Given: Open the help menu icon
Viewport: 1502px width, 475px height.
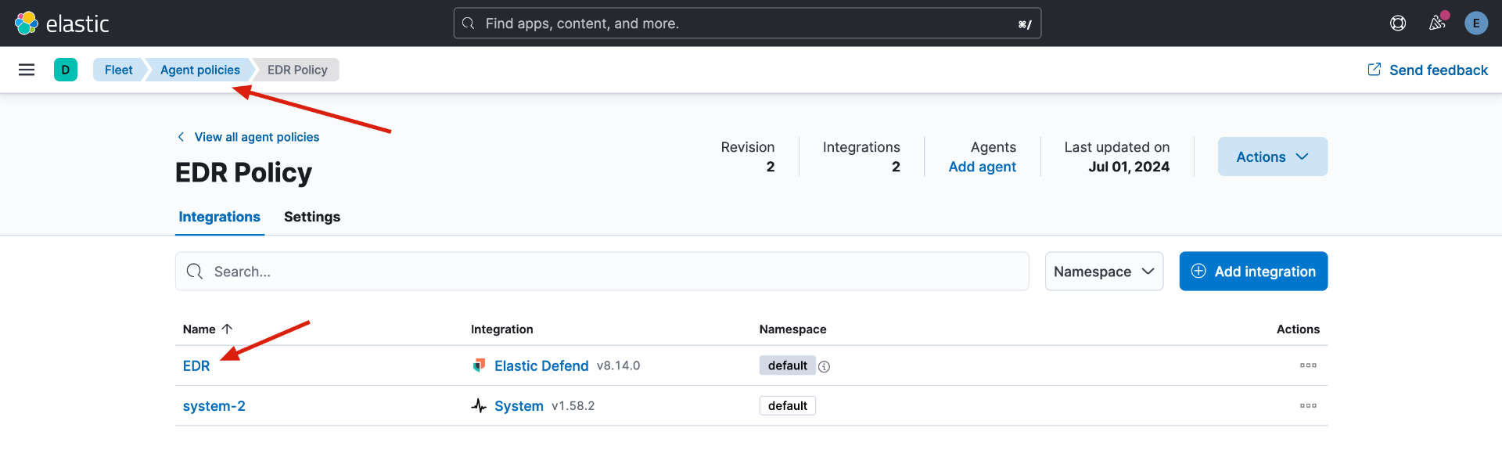Looking at the screenshot, I should [1398, 23].
